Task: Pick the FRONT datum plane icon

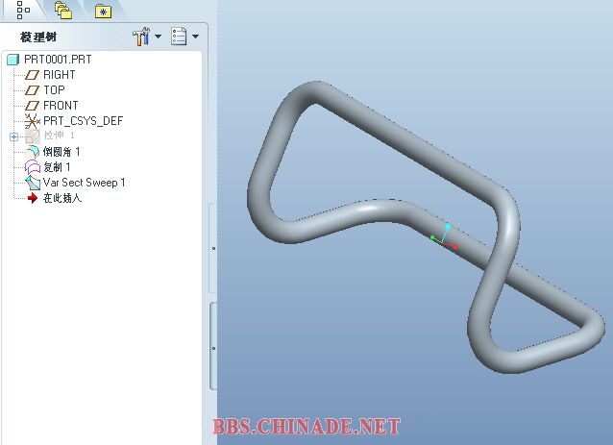Action: [32, 106]
